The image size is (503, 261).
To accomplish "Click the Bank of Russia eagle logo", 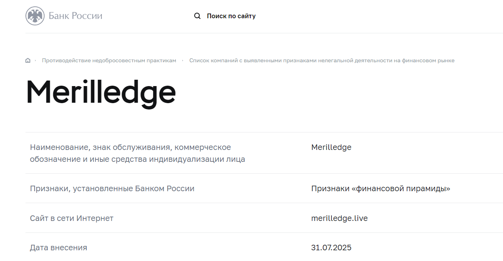I will [35, 16].
